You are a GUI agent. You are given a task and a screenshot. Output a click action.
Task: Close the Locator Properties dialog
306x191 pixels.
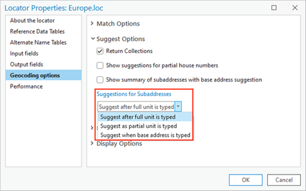[x=295, y=8]
